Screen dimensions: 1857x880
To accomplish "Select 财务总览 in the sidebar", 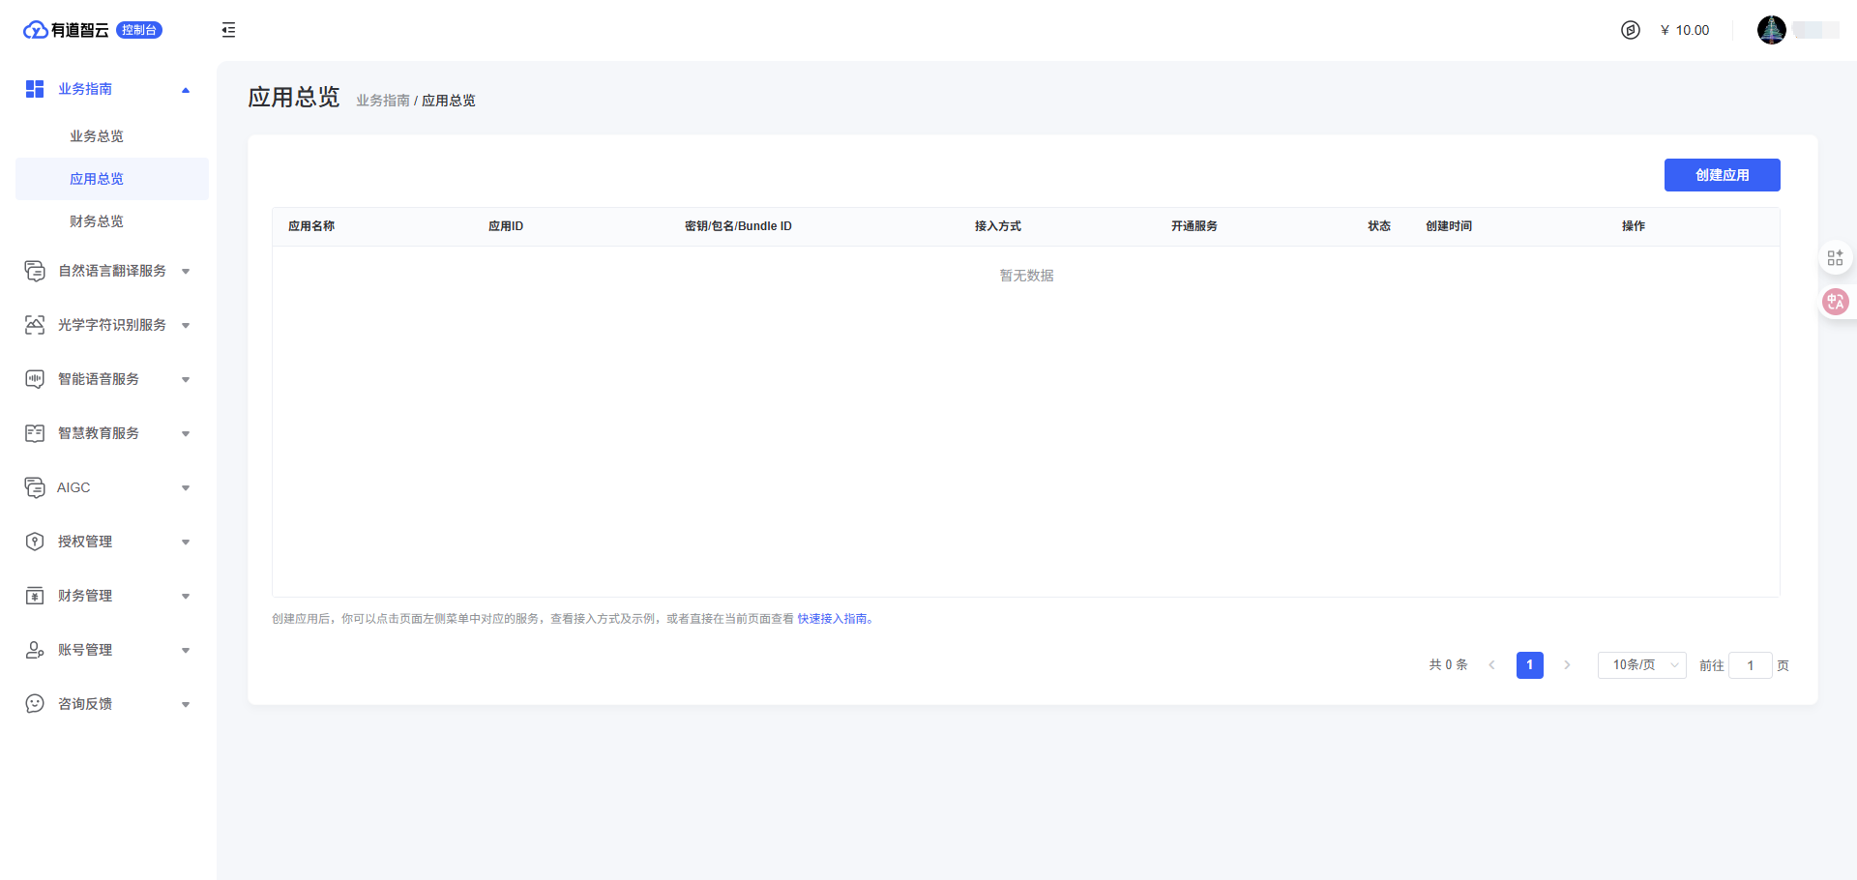I will tap(97, 221).
